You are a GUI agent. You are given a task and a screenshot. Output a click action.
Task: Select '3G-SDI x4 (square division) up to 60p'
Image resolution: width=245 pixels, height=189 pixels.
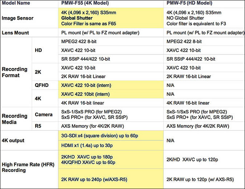(99, 136)
